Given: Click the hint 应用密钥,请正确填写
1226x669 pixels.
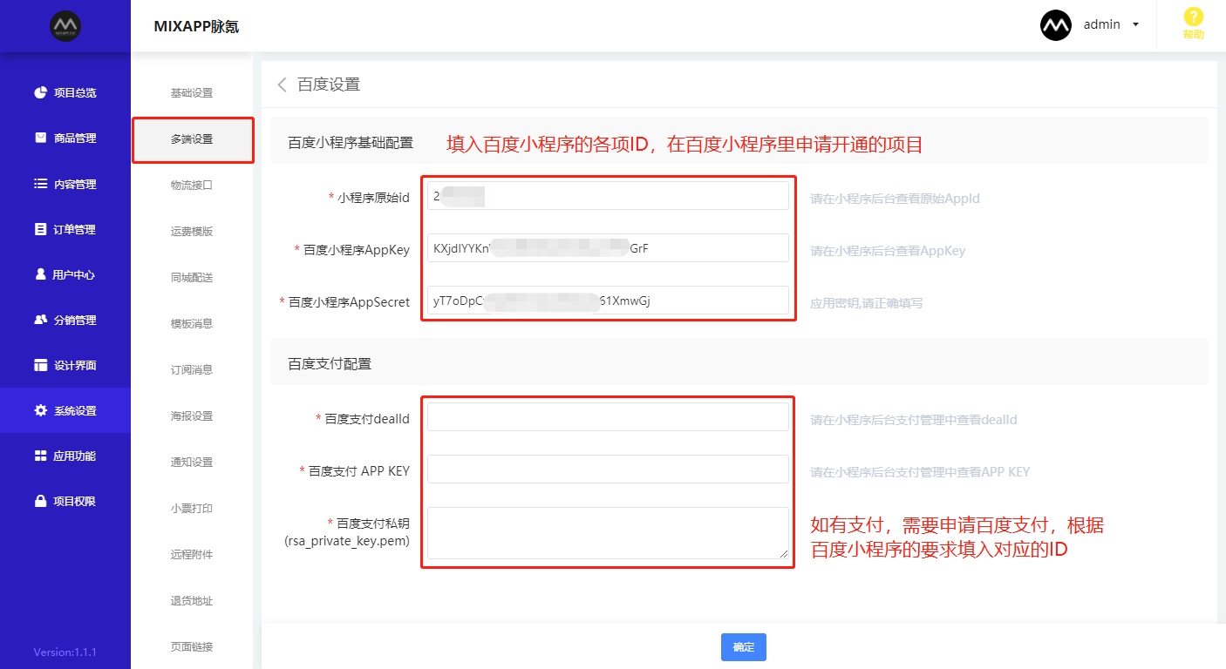Looking at the screenshot, I should [x=867, y=303].
